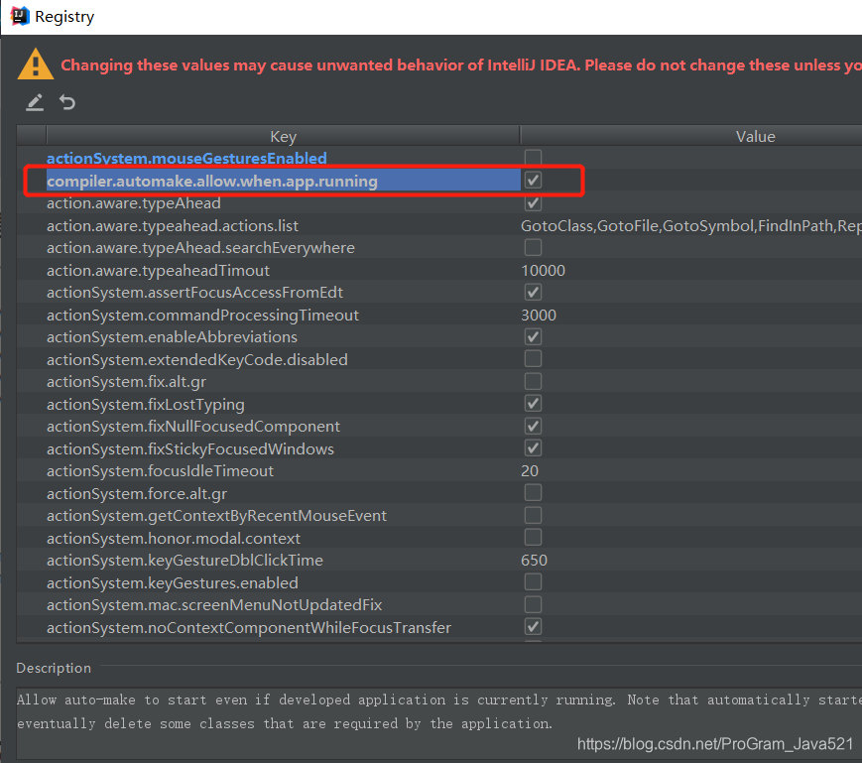Select actionSystem.keyGestureDblClickTime key
This screenshot has height=763, width=862.
coord(185,561)
